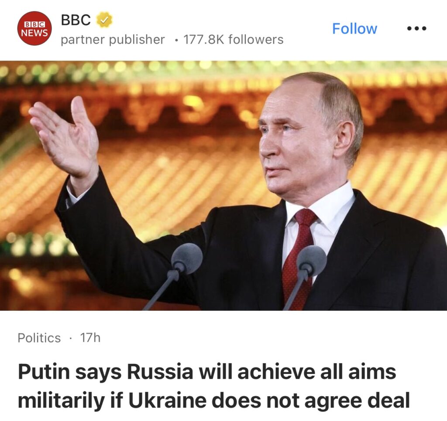Click the 17h timestamp
This screenshot has height=421, width=447.
click(x=90, y=338)
